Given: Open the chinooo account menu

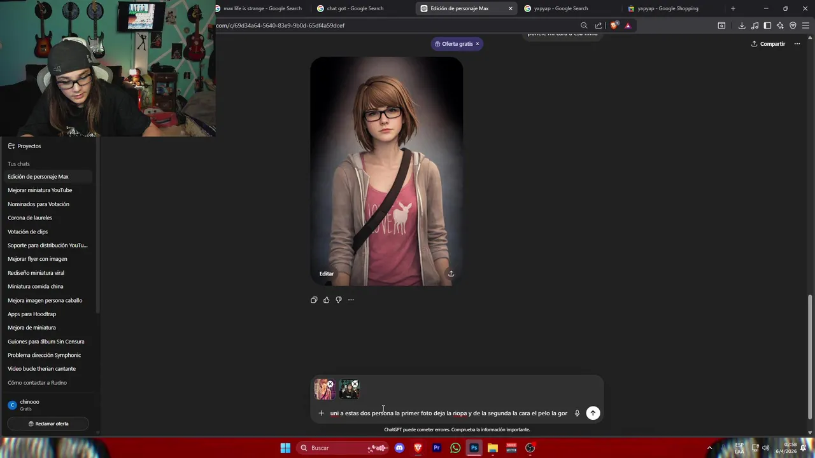Looking at the screenshot, I should pos(48,405).
